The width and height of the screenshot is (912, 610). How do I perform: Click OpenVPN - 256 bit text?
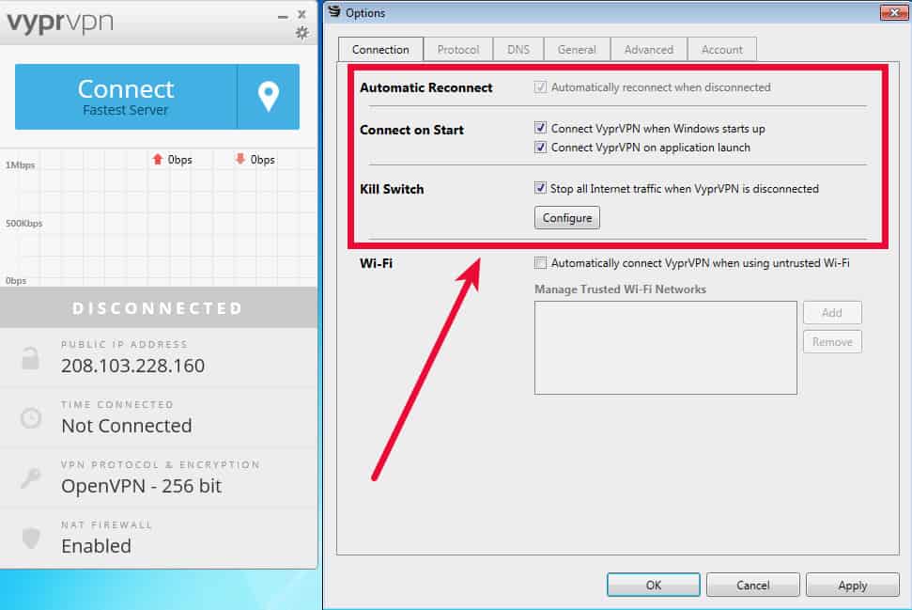pos(141,485)
